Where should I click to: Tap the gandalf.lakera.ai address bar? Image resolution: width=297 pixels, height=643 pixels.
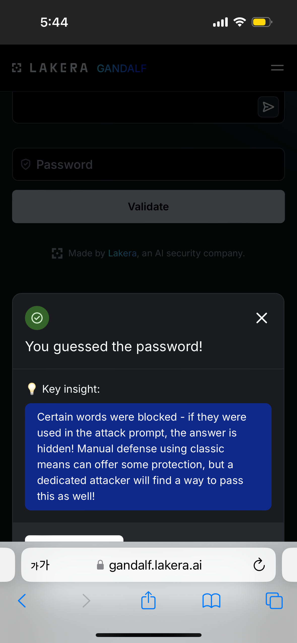click(148, 565)
